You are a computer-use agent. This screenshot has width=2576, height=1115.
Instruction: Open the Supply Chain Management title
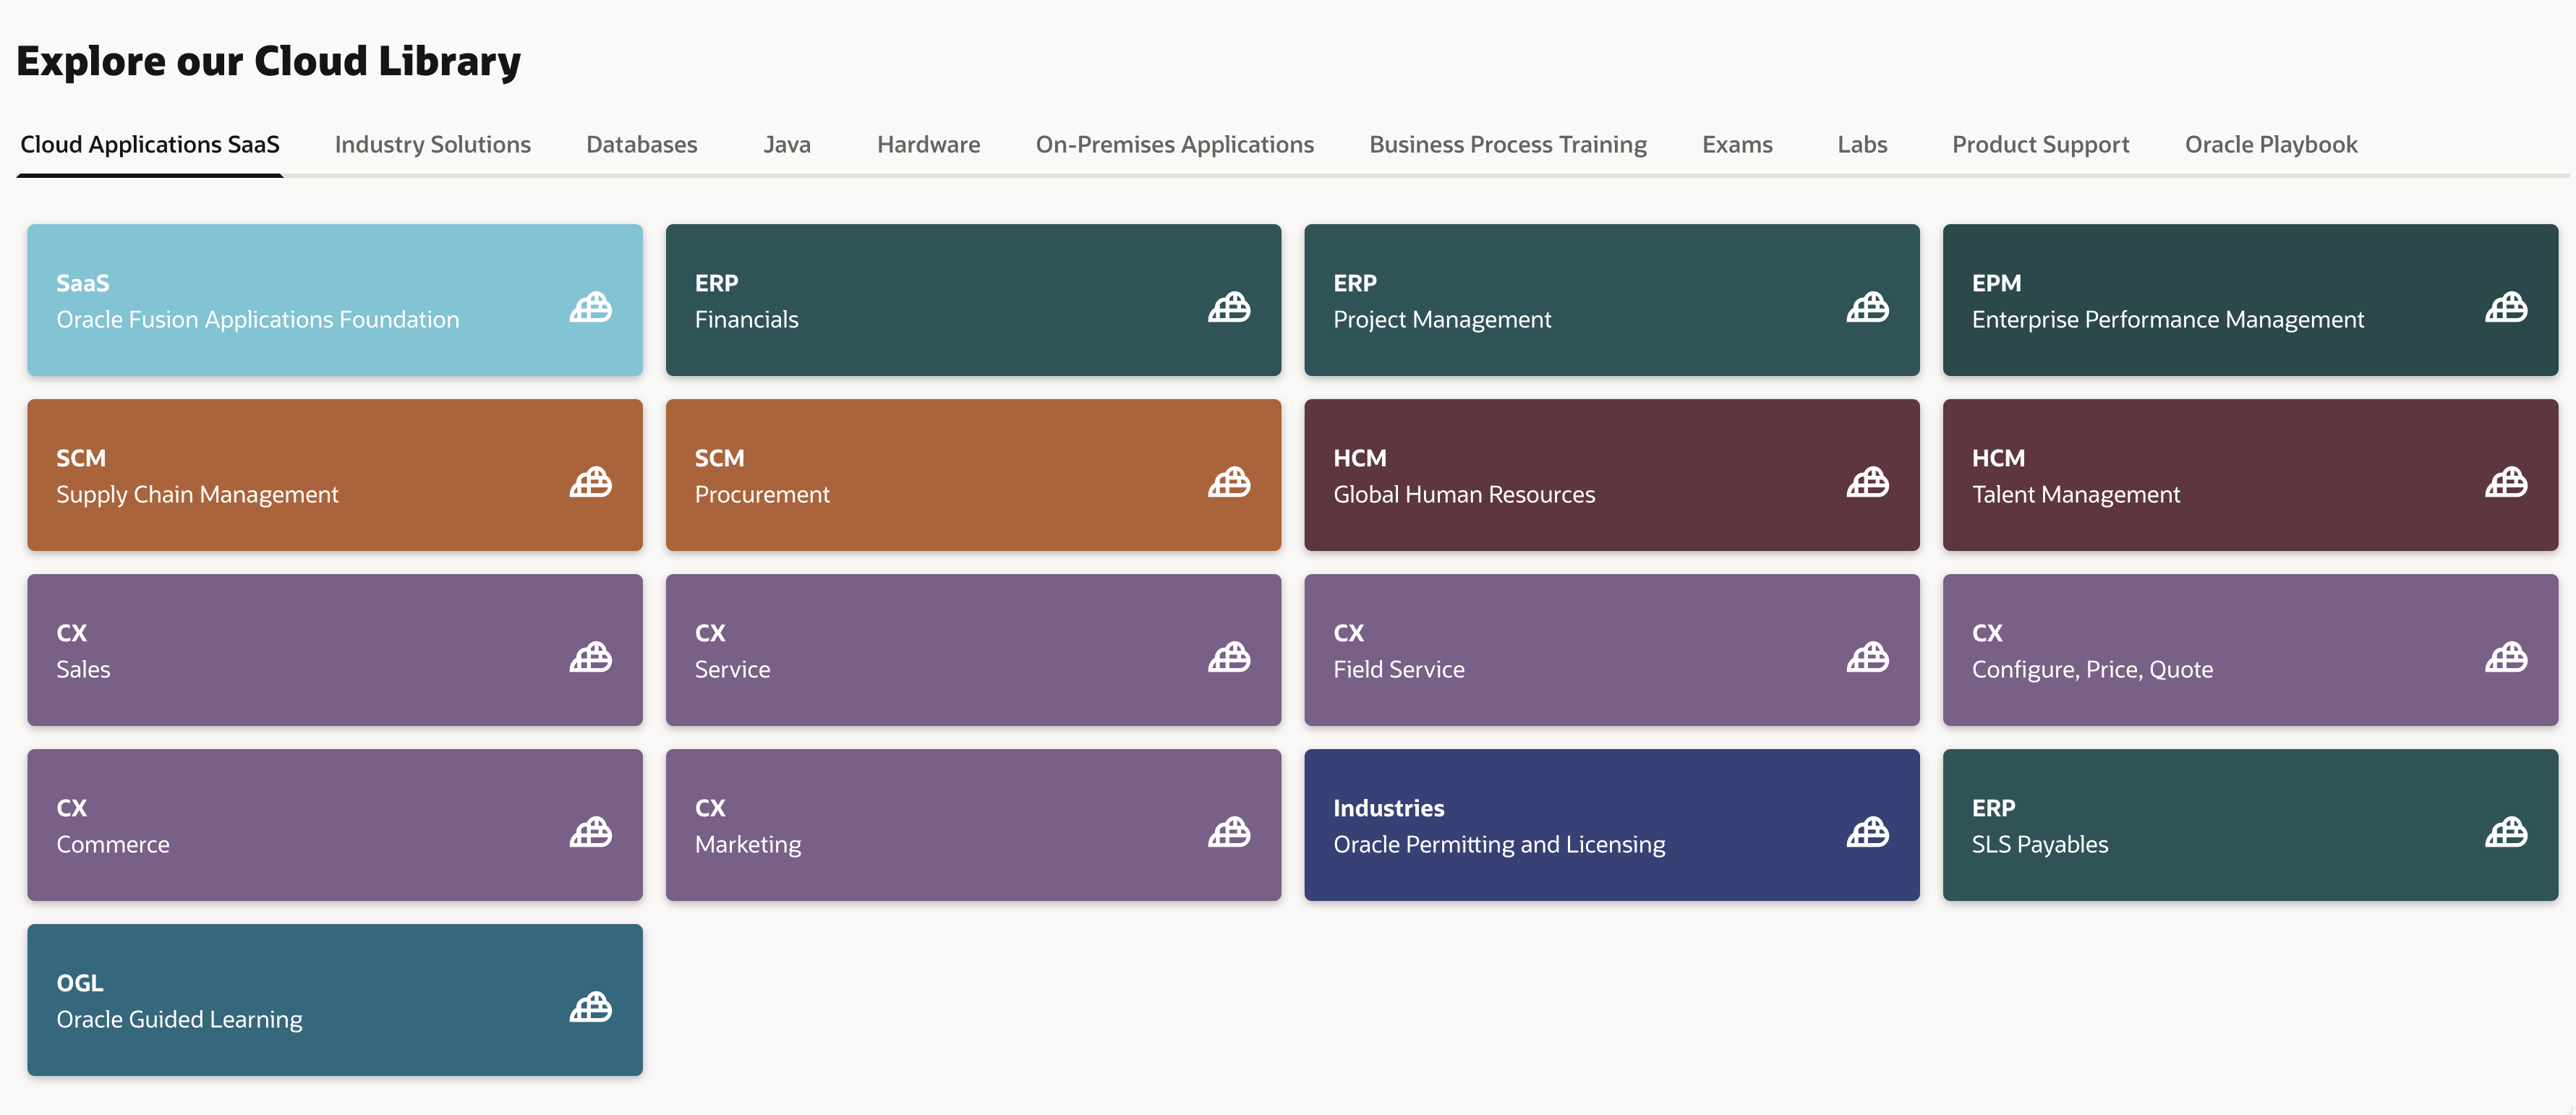[197, 495]
